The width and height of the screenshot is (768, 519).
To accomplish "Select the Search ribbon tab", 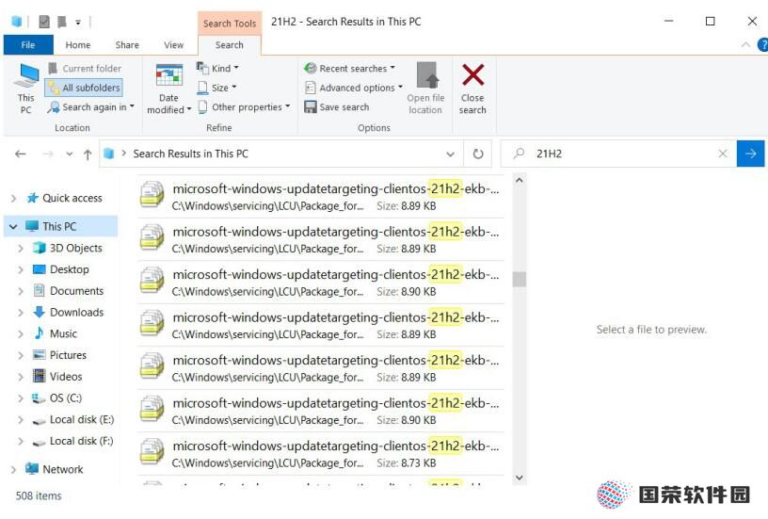I will (x=230, y=45).
